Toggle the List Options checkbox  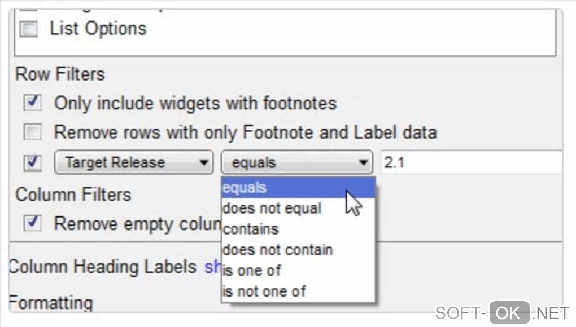click(29, 29)
